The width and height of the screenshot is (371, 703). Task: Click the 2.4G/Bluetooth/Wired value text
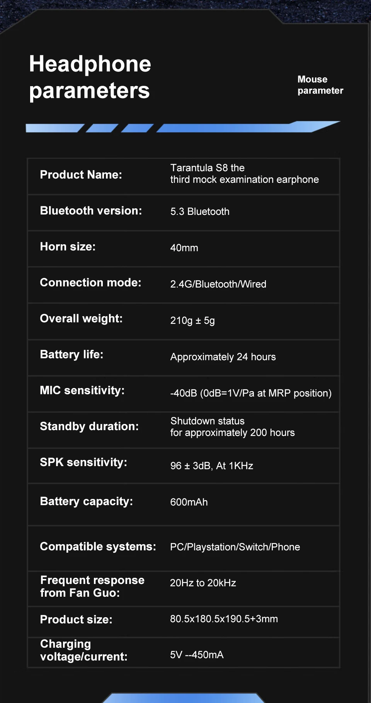click(x=218, y=284)
